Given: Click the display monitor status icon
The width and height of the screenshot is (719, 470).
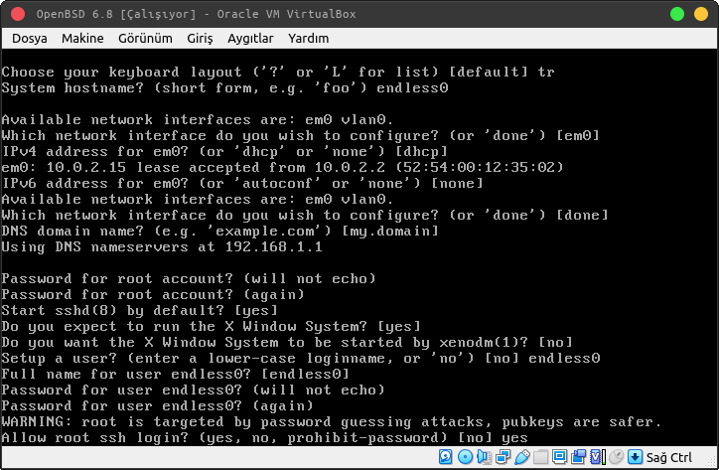Looking at the screenshot, I should tap(559, 457).
